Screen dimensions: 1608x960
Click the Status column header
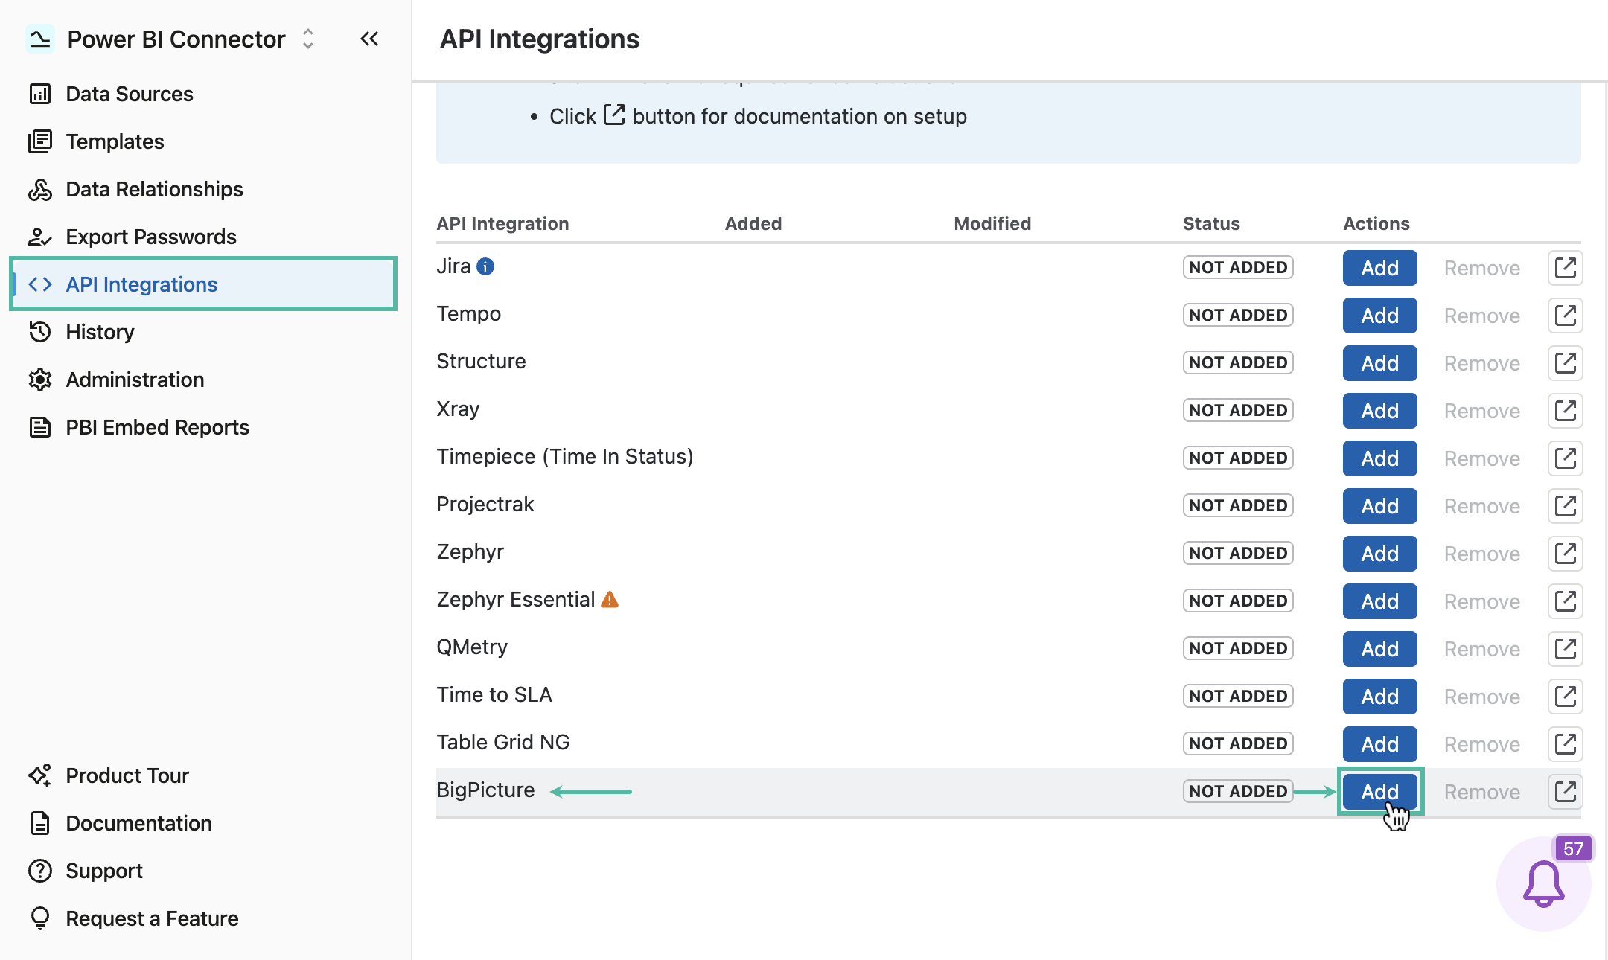(1211, 223)
